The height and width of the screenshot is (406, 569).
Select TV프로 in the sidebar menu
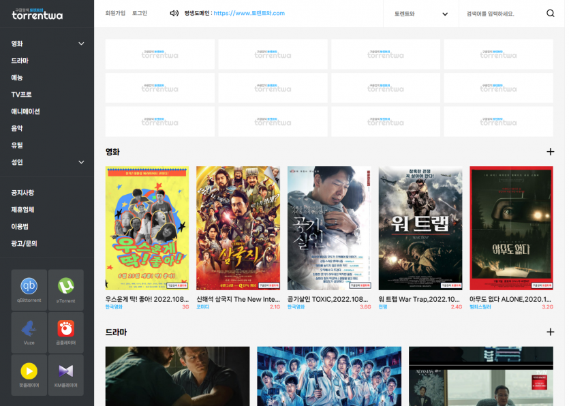coord(21,94)
